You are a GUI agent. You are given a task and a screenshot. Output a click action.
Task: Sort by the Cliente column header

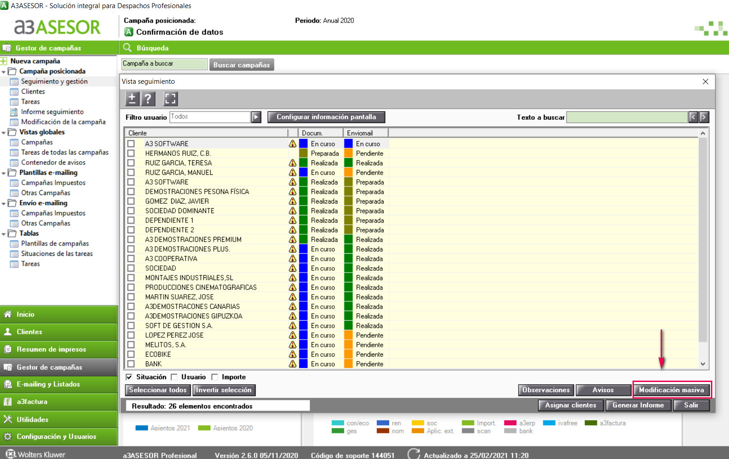[x=206, y=133]
